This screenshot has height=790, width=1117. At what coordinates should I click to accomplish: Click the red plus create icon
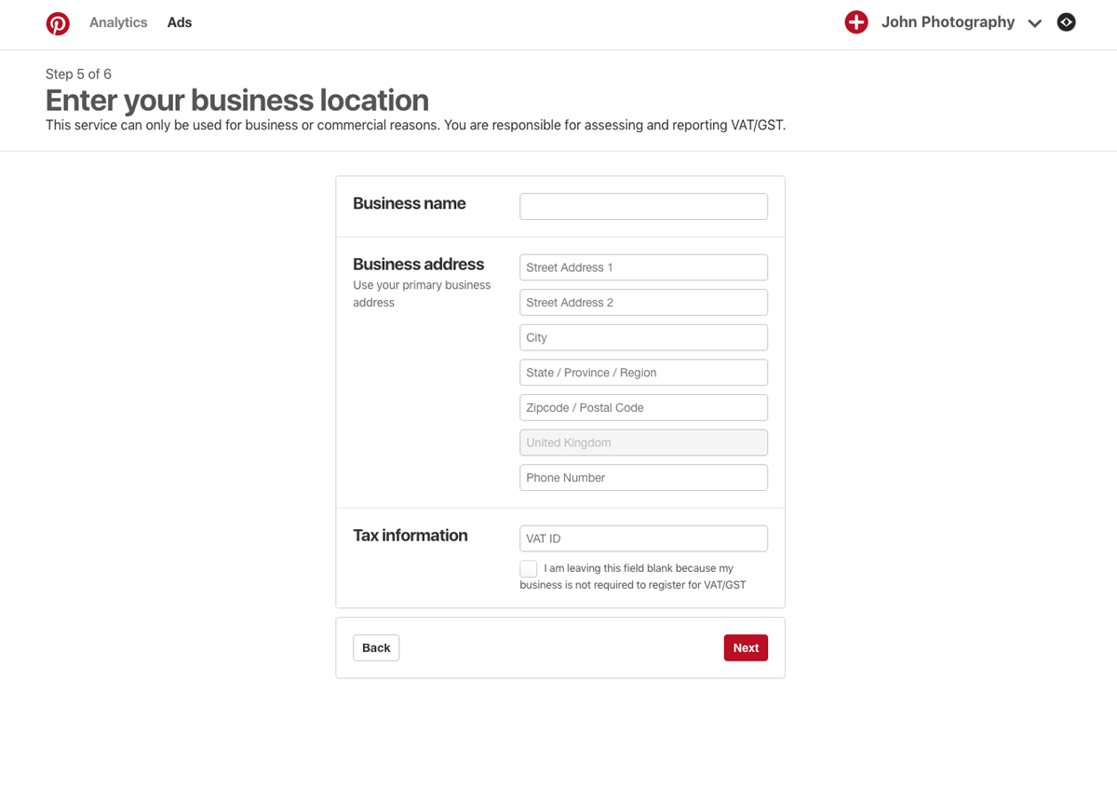pyautogui.click(x=856, y=21)
